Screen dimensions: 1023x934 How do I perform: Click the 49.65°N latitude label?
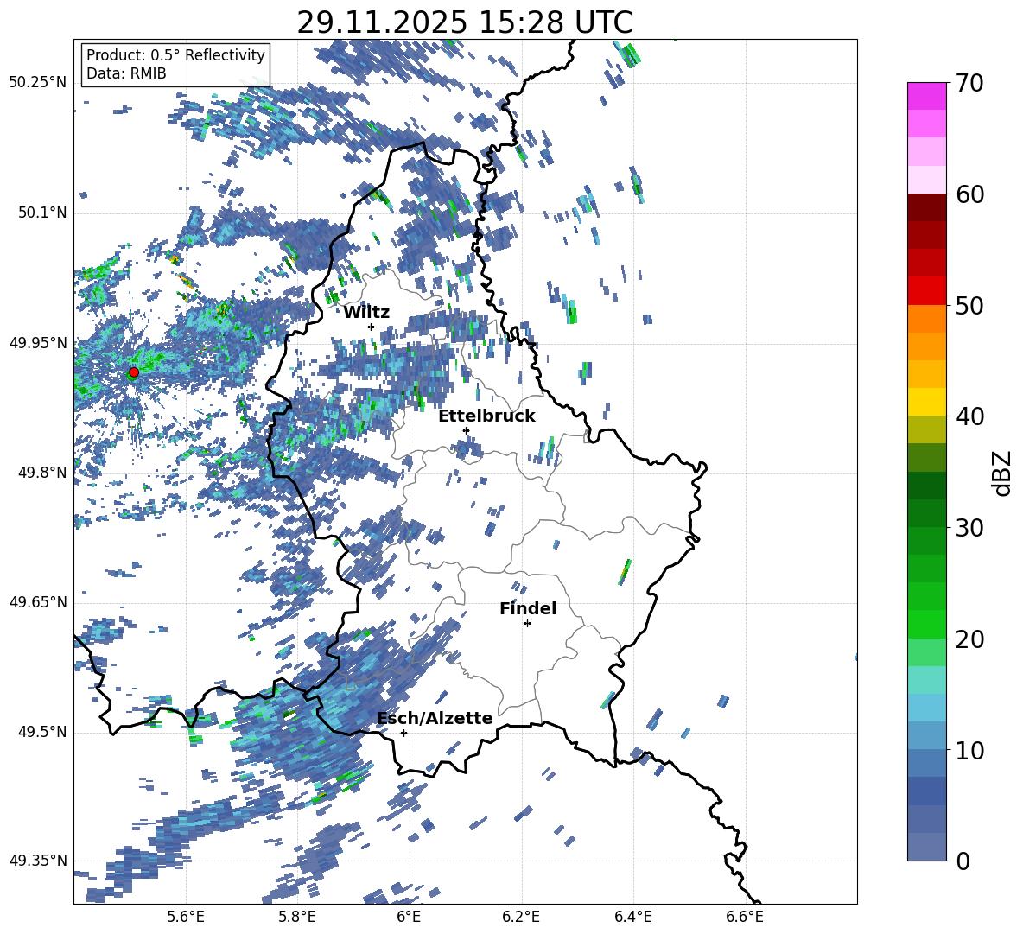tap(38, 601)
